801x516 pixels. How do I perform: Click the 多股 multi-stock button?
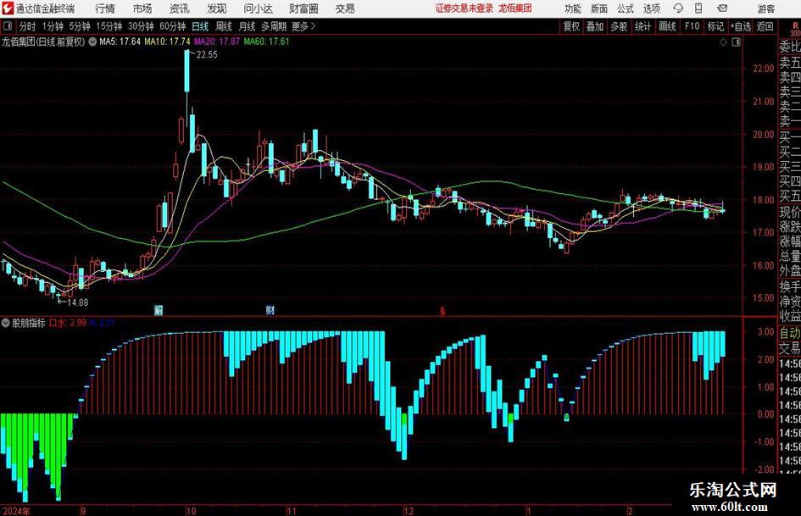click(x=619, y=26)
